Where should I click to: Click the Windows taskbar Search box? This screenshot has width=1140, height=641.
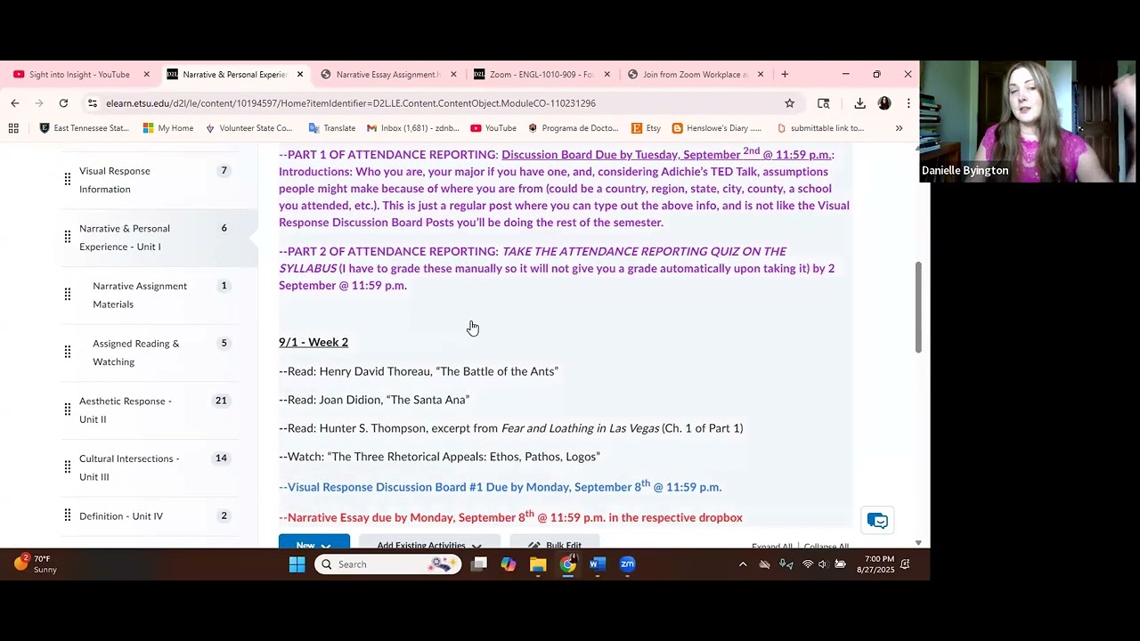pyautogui.click(x=387, y=564)
